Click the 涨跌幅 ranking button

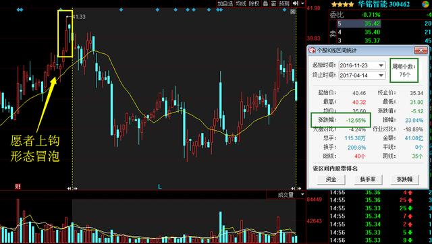tap(404, 179)
